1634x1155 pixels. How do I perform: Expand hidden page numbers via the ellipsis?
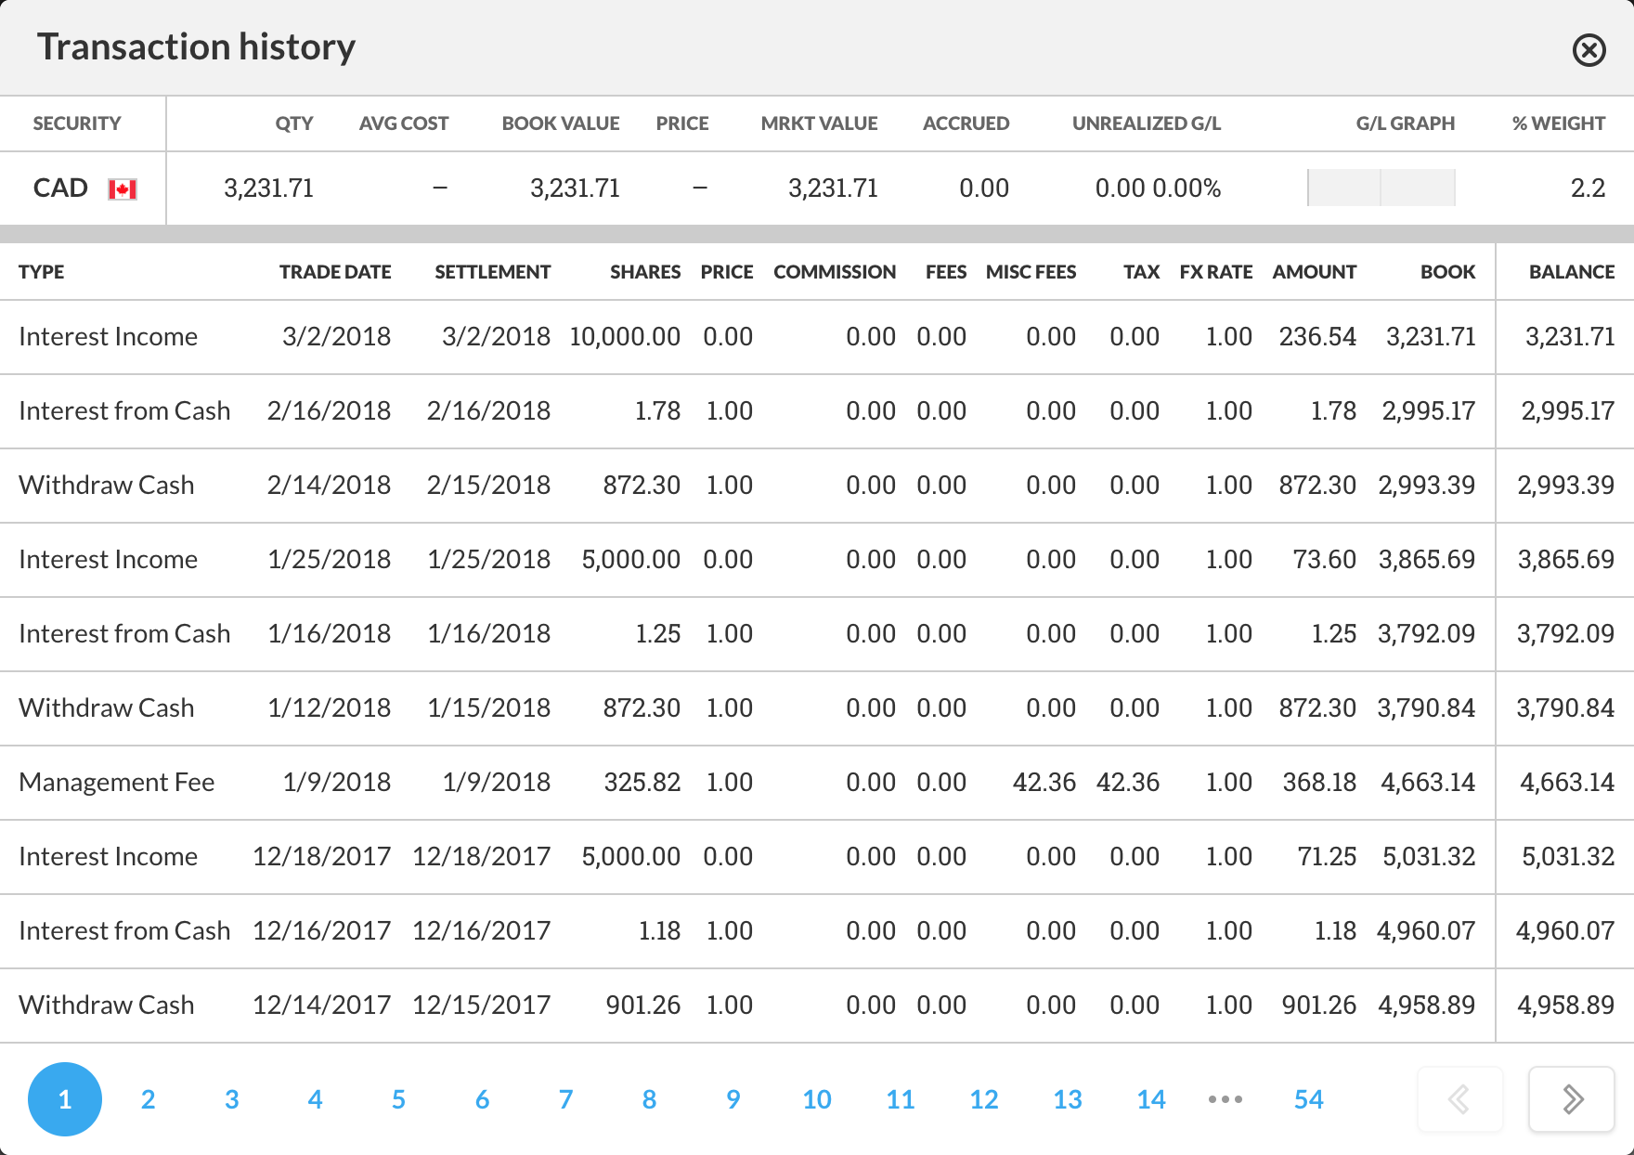click(x=1225, y=1099)
